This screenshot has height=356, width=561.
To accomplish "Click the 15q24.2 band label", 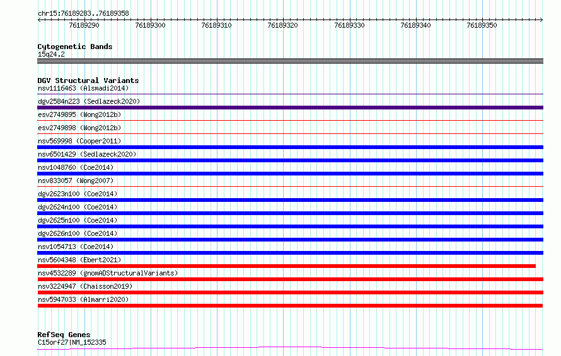I will click(x=51, y=54).
